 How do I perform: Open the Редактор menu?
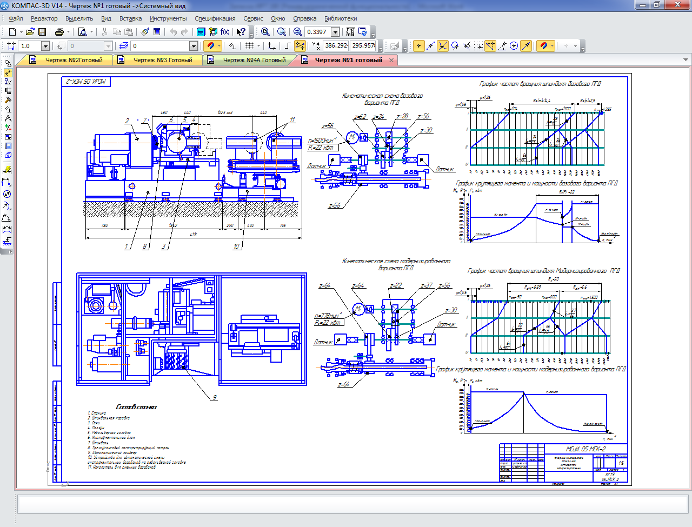tap(44, 18)
